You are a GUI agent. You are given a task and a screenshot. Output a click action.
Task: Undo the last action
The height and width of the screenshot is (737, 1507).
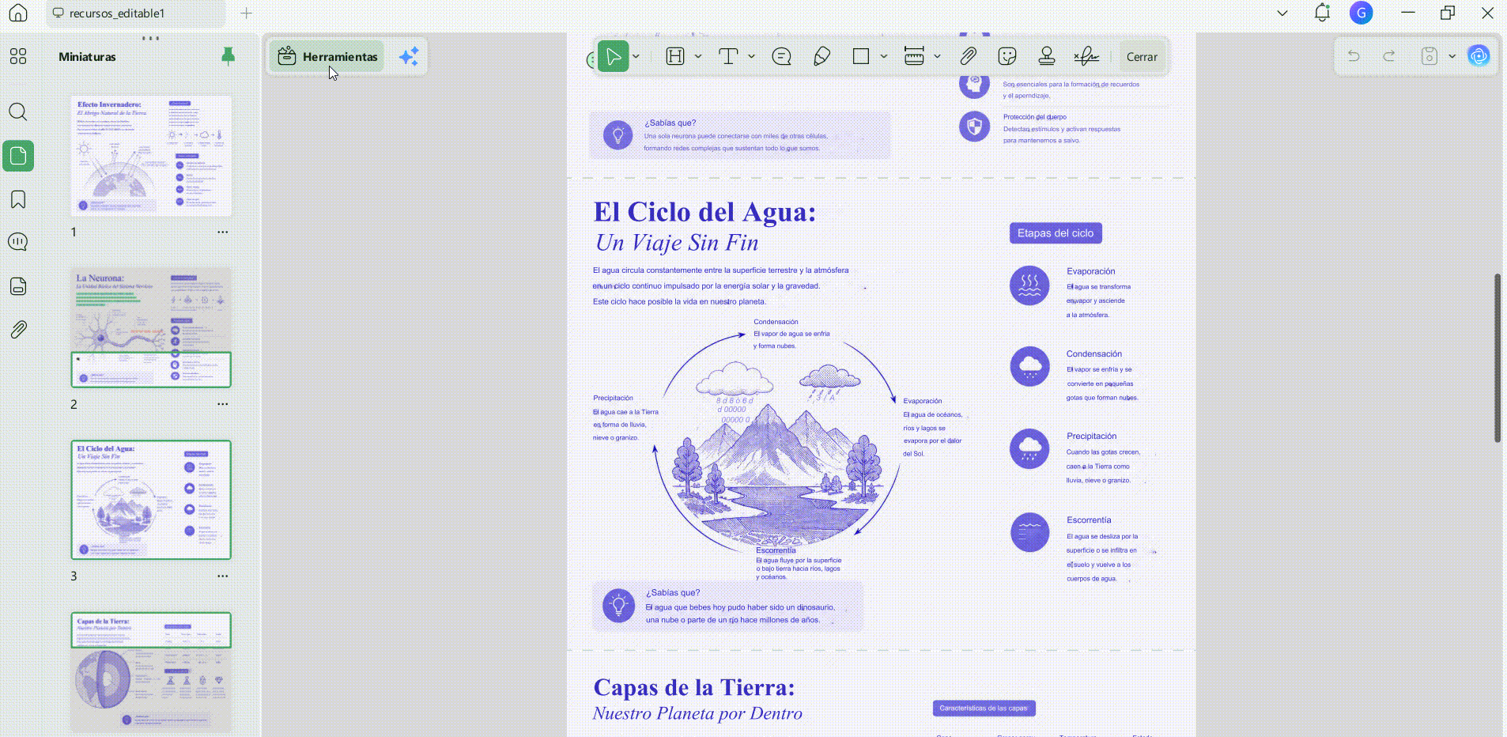pos(1354,56)
